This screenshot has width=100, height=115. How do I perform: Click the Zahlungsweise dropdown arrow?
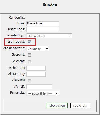47,49
